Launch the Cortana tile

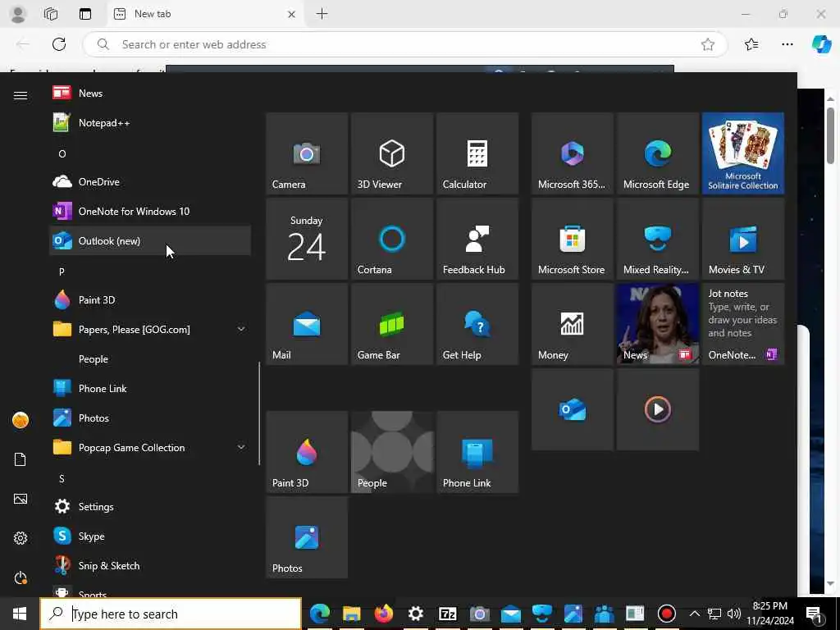point(392,239)
